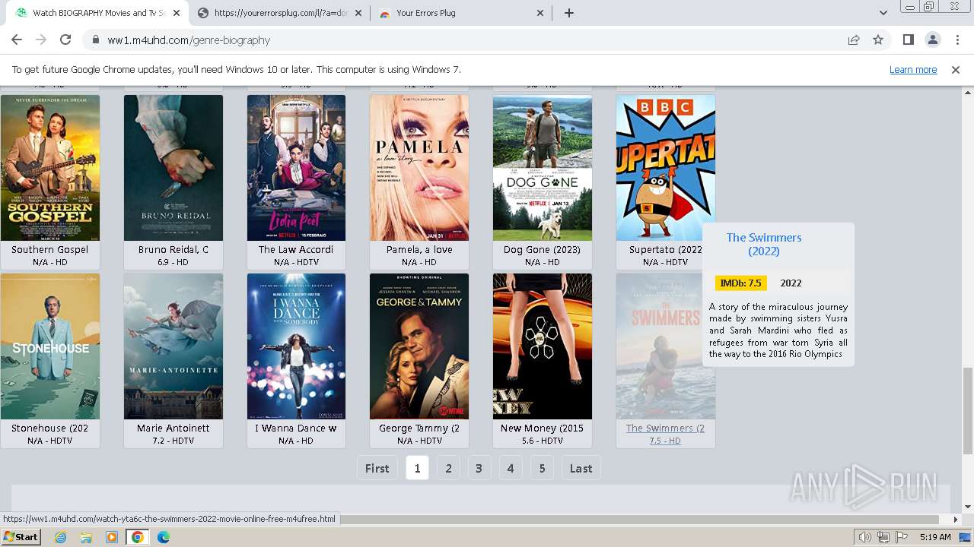
Task: Click the 5:19 AM system clock
Action: [x=935, y=537]
